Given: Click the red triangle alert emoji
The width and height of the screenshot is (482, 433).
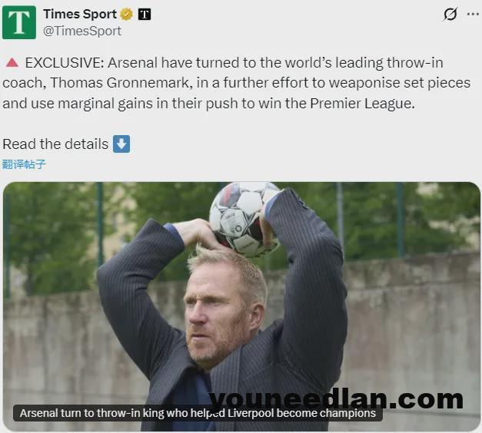Looking at the screenshot, I should tap(12, 63).
